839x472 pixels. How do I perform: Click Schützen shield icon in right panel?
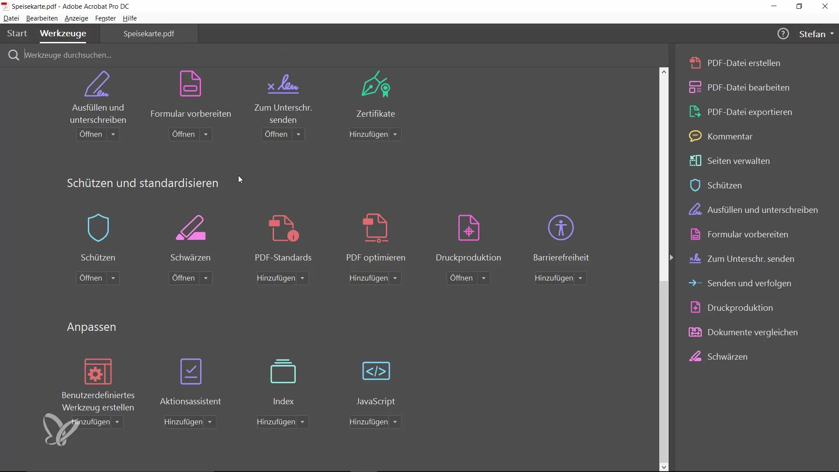point(695,185)
